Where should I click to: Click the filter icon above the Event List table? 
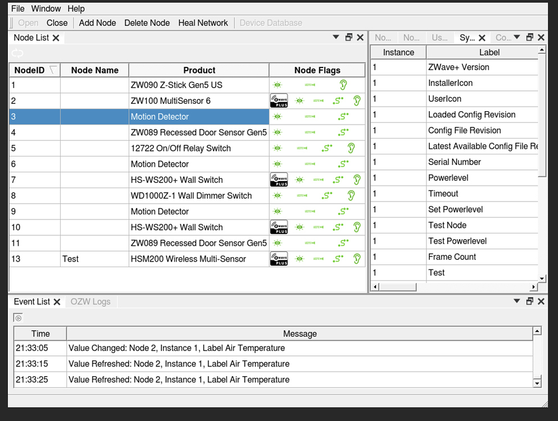pyautogui.click(x=17, y=317)
